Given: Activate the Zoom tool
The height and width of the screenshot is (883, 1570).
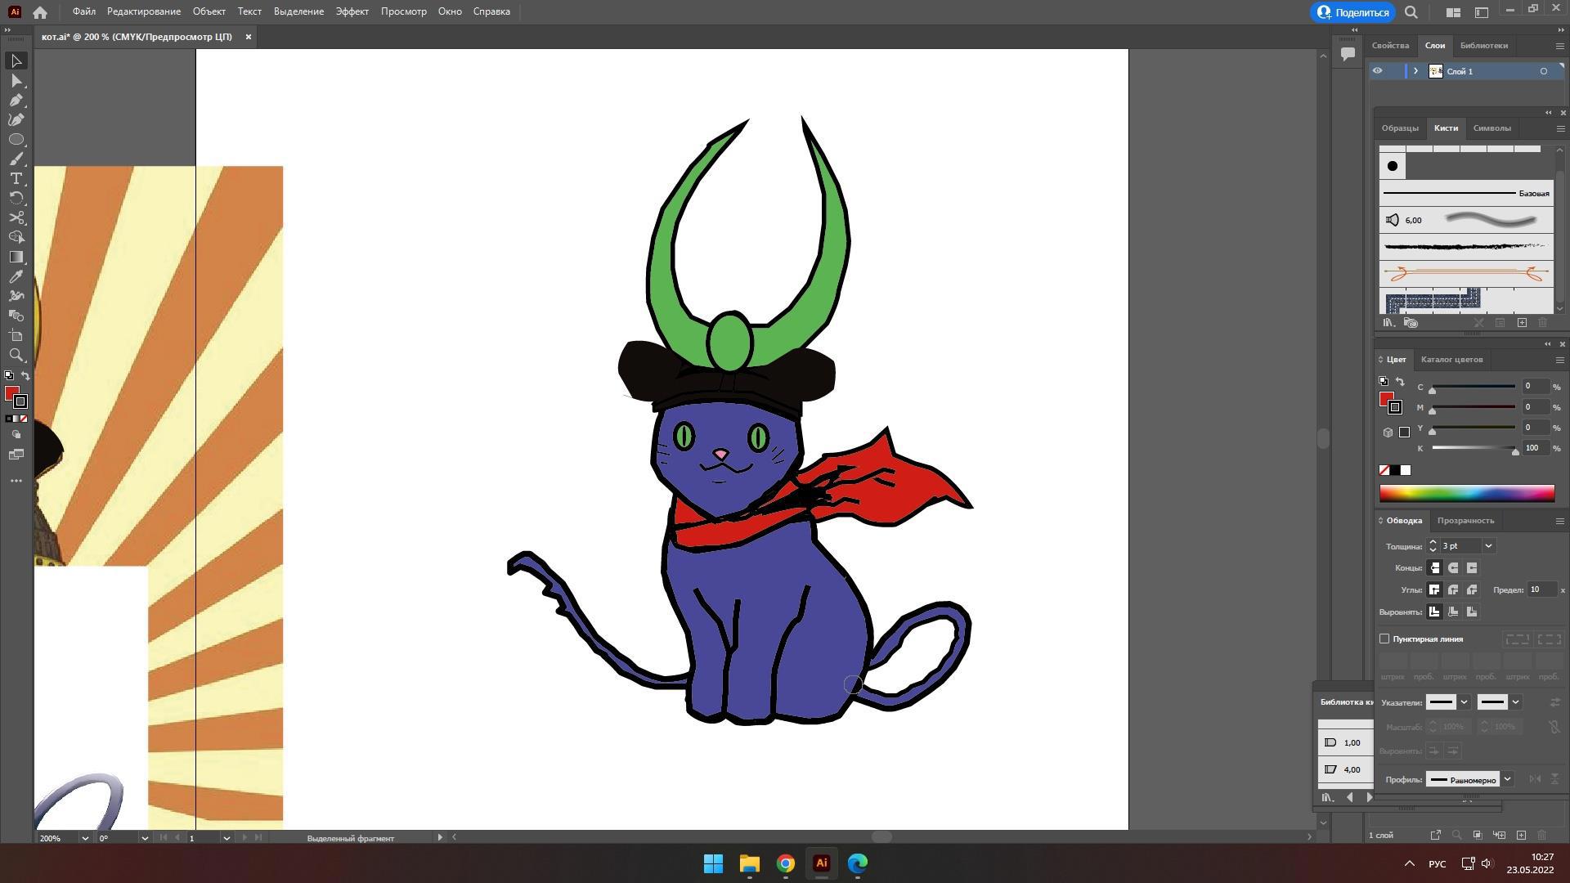Looking at the screenshot, I should click(x=16, y=356).
